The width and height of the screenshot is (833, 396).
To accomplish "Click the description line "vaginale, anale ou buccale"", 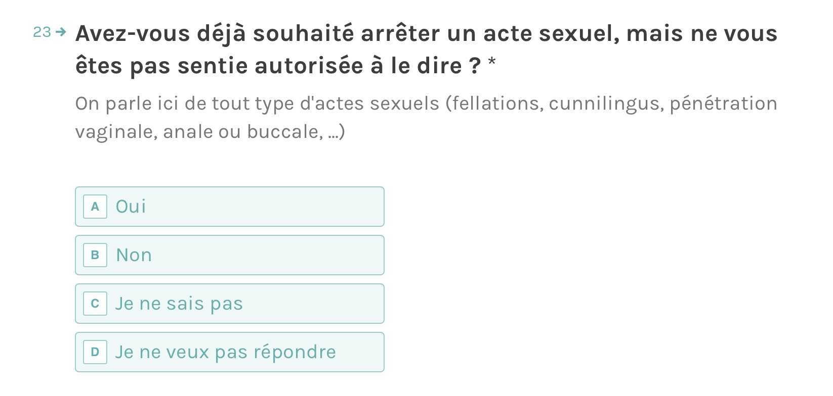I will click(210, 132).
